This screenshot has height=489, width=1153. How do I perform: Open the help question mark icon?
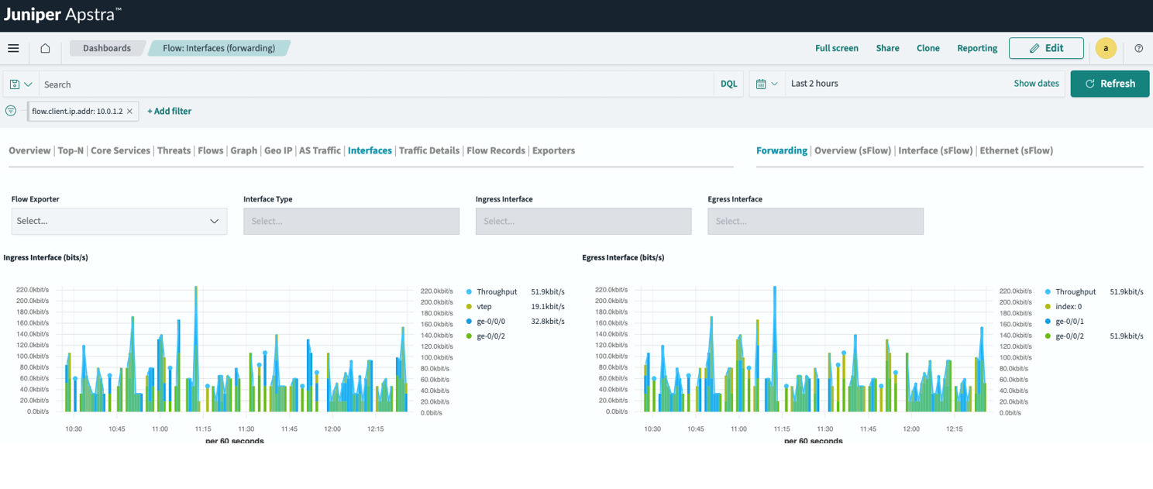1138,48
